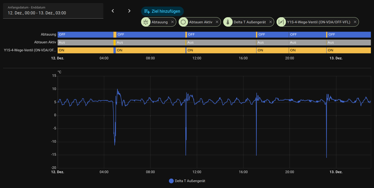Viewport: 374px width, 188px height.
Task: Remove the Y1S-4-Wege-Ventil chip
Action: 355,22
